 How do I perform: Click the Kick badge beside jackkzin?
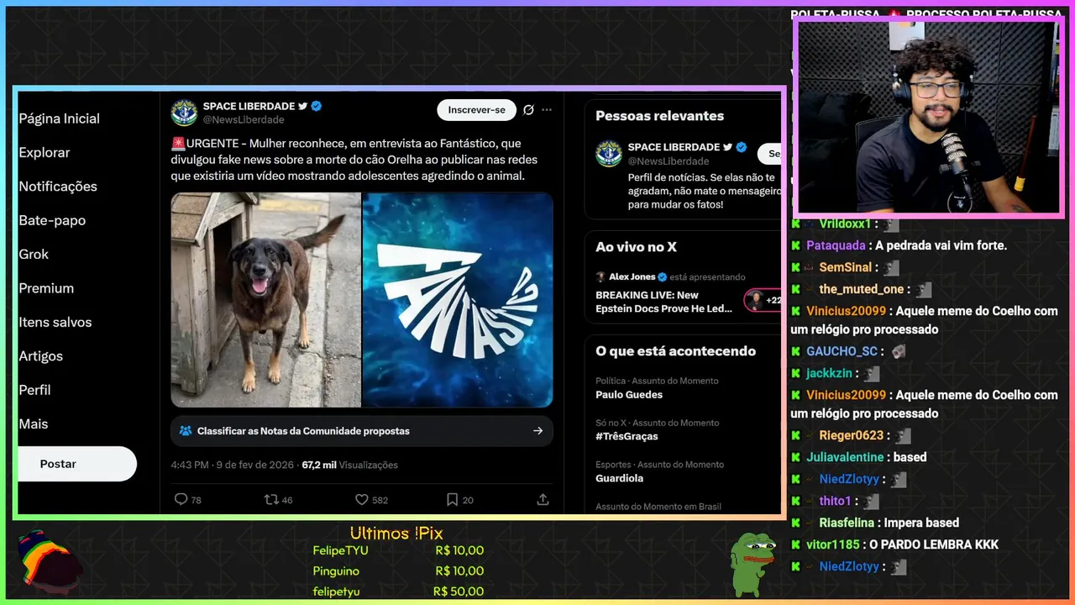(x=795, y=373)
